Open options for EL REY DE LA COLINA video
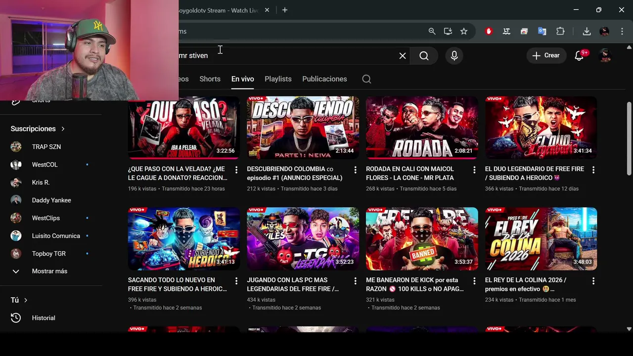Image resolution: width=633 pixels, height=356 pixels. (x=593, y=281)
